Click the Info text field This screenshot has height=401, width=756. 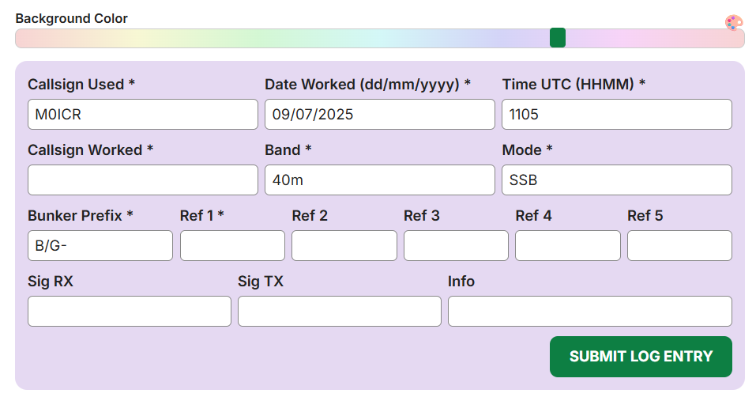[x=589, y=312]
